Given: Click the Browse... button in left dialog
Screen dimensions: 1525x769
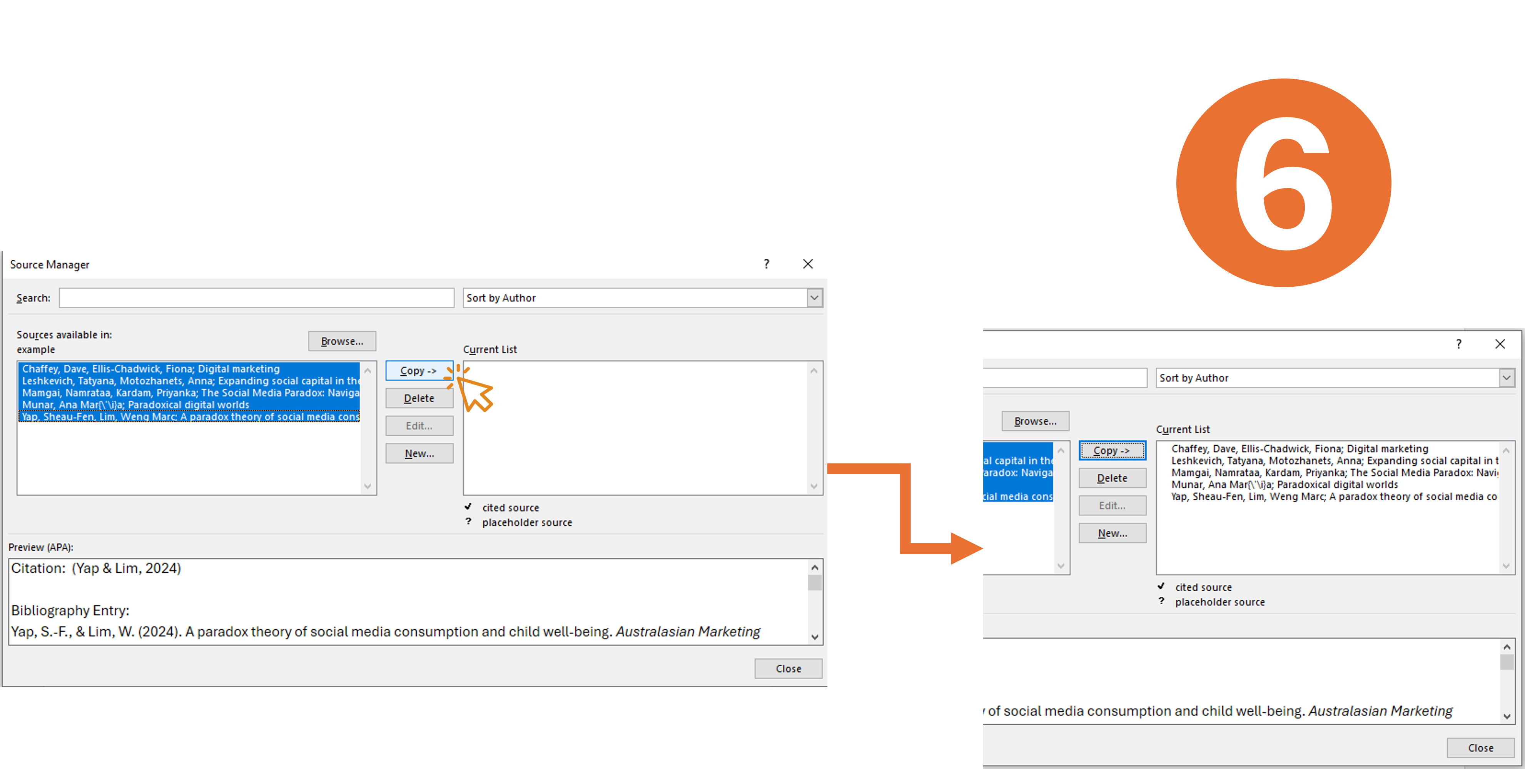Looking at the screenshot, I should 342,341.
